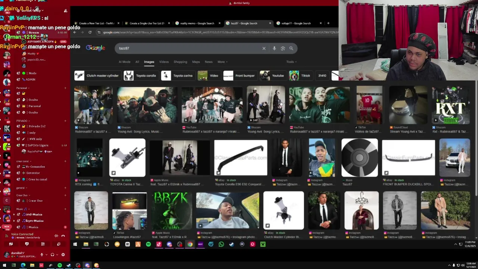Toggle Discord screen share in voice panel
The width and height of the screenshot is (478, 269).
point(27,244)
